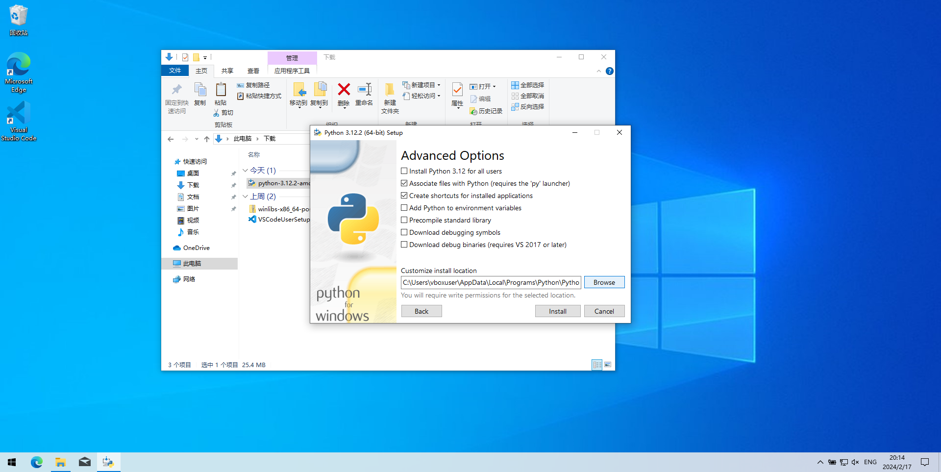The image size is (941, 472).
Task: Switch to details view icon in Explorer status bar
Action: click(x=597, y=365)
